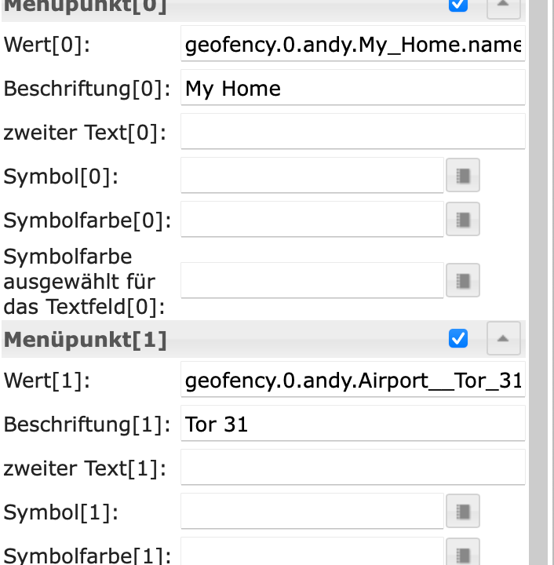Edit the Beschriftung[1] field containing Tor 31

352,425
